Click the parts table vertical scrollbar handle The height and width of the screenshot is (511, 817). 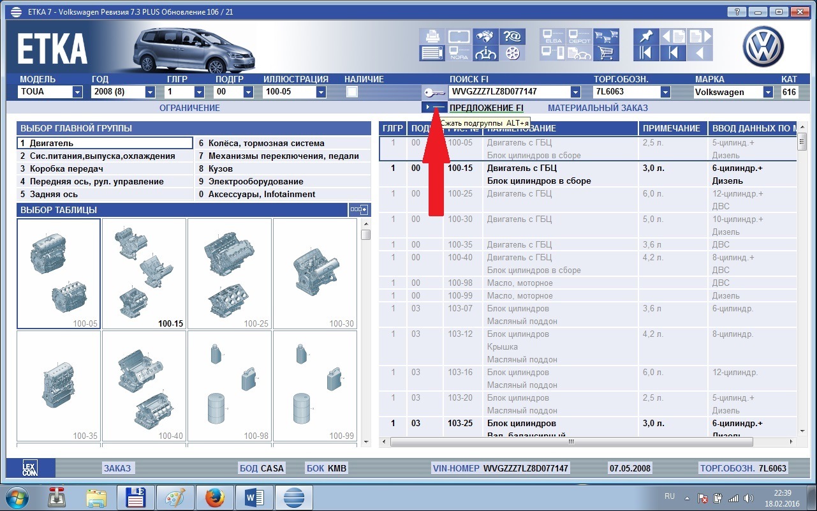[x=802, y=143]
